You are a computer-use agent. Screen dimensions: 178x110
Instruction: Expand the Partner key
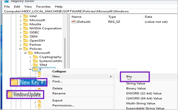20,45
